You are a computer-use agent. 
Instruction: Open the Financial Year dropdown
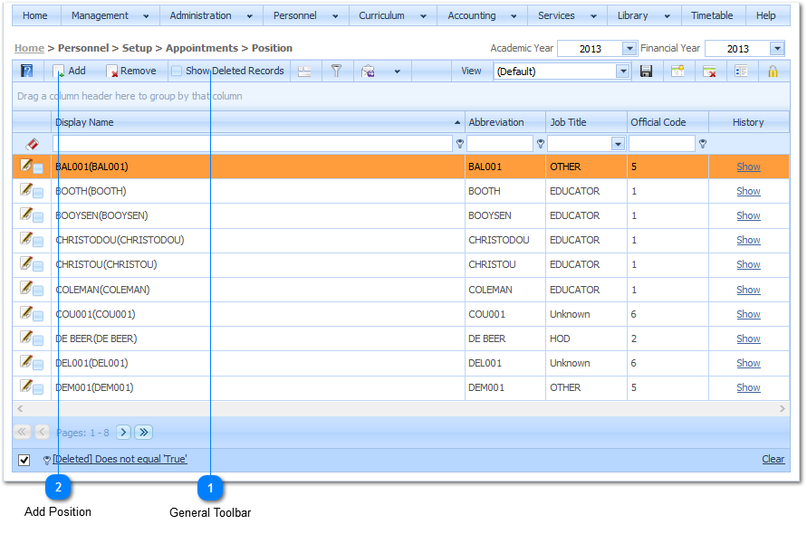[x=776, y=48]
